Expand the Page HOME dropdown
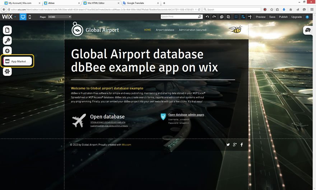This screenshot has width=316, height=190. pos(60,17)
